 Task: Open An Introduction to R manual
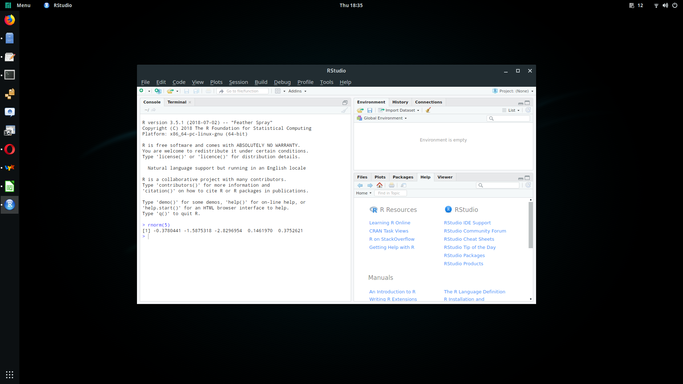392,292
